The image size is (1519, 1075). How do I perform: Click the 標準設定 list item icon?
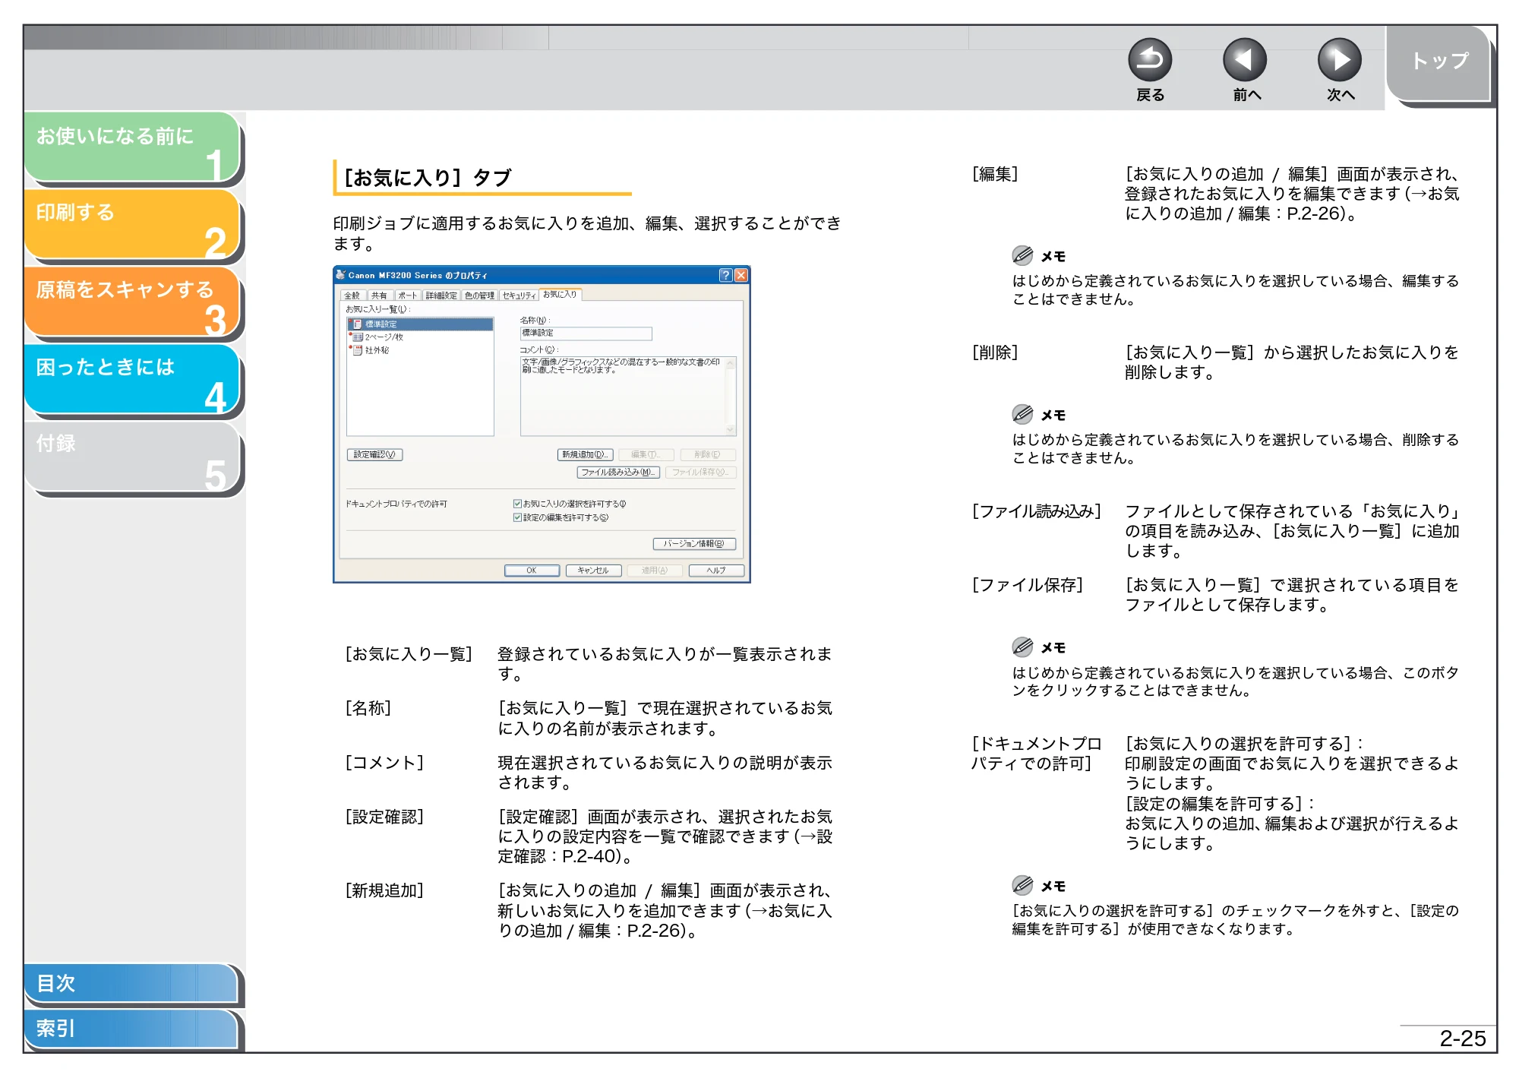coord(356,324)
